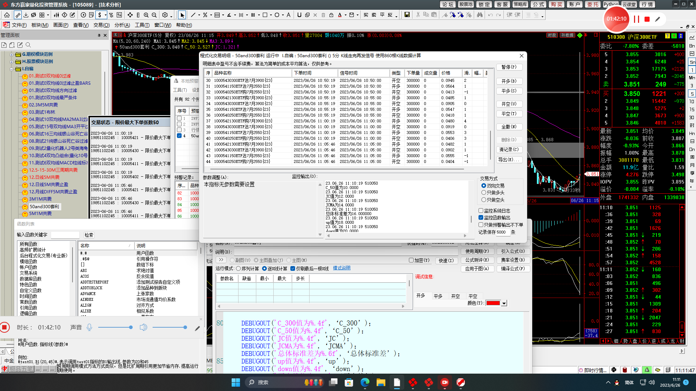Open dropdown arrow next to rectangle tool
The width and height of the screenshot is (696, 391).
tap(270, 15)
